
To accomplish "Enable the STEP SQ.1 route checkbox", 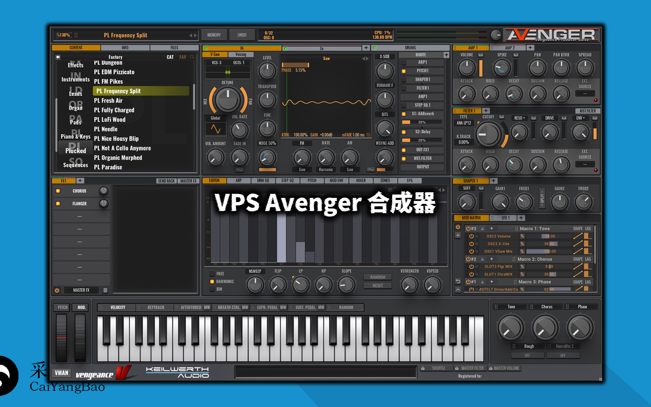I will (x=403, y=106).
